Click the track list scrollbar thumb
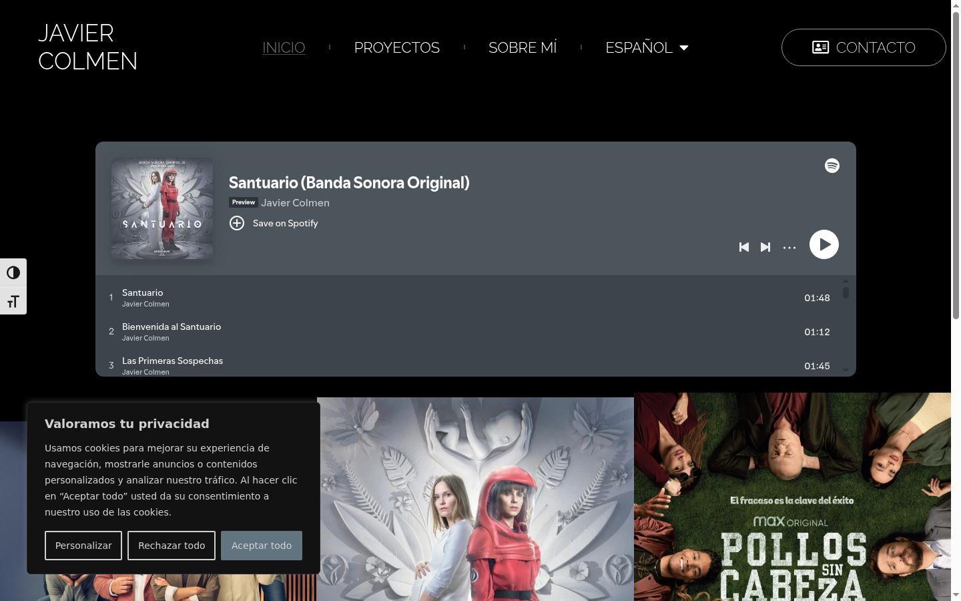Viewport: 961px width, 601px height. point(846,292)
